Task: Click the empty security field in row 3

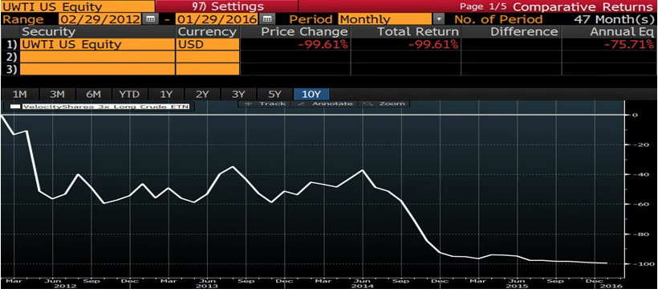Action: [x=97, y=69]
